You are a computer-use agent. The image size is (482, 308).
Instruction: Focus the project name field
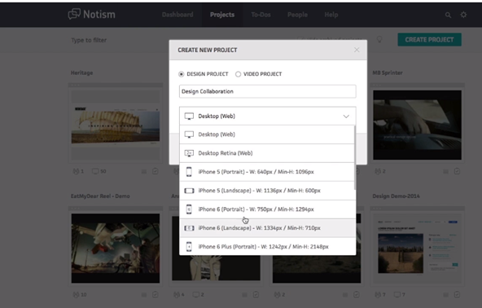(267, 91)
